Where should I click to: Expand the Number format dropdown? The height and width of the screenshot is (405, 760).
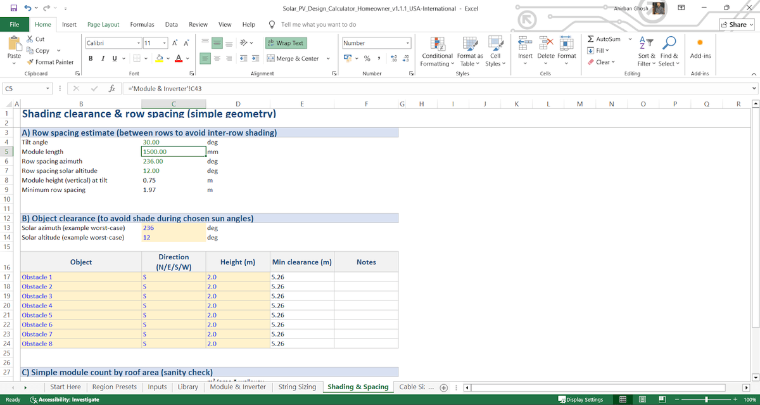(408, 43)
